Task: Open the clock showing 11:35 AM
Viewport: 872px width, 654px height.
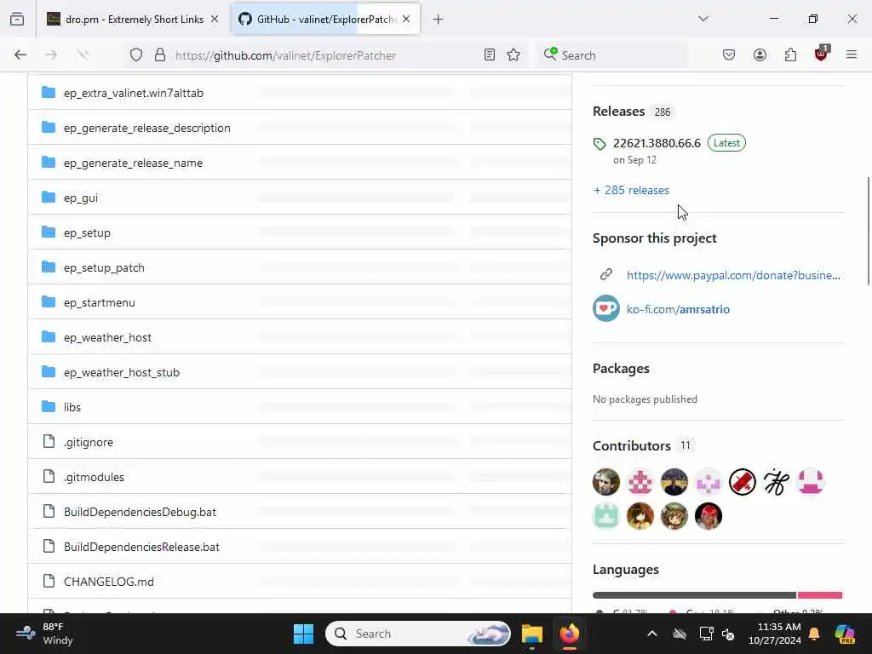Action: point(775,634)
